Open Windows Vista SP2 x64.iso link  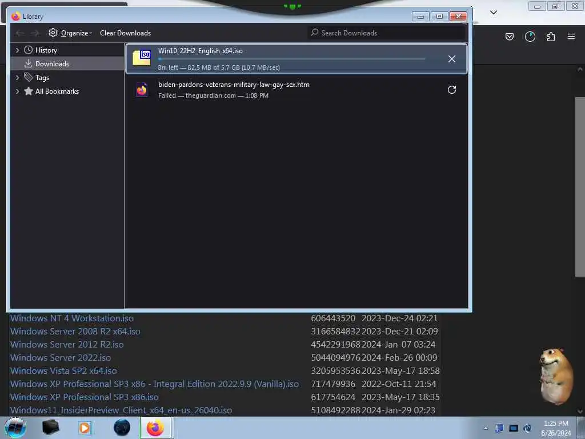(63, 370)
